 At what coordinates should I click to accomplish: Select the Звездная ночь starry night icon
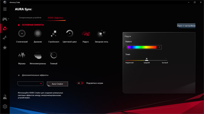[101, 34]
